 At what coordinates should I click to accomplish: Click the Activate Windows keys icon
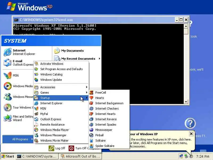tap(36, 64)
